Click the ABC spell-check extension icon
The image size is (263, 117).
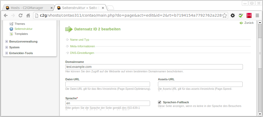pyautogui.click(x=241, y=16)
